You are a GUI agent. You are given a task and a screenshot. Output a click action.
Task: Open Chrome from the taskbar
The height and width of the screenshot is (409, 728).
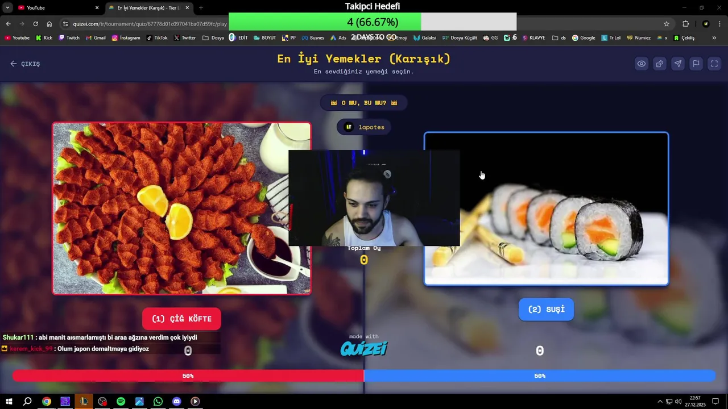[47, 402]
